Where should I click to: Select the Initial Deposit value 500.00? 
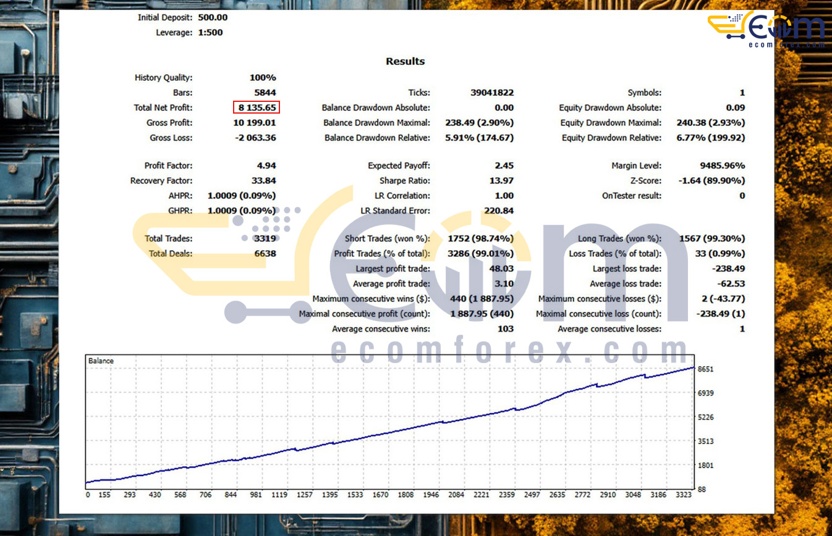(x=213, y=17)
